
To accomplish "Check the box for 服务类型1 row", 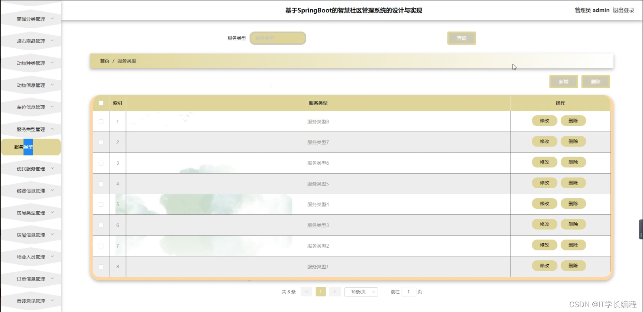I will (101, 266).
